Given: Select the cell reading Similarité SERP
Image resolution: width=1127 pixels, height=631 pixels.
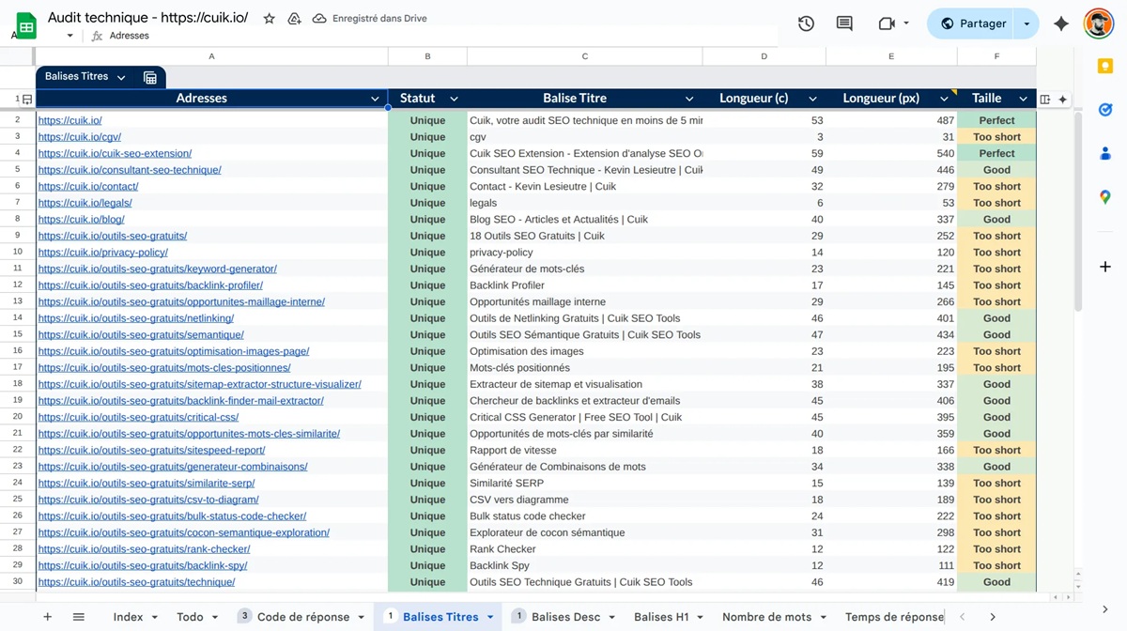Looking at the screenshot, I should [x=584, y=484].
